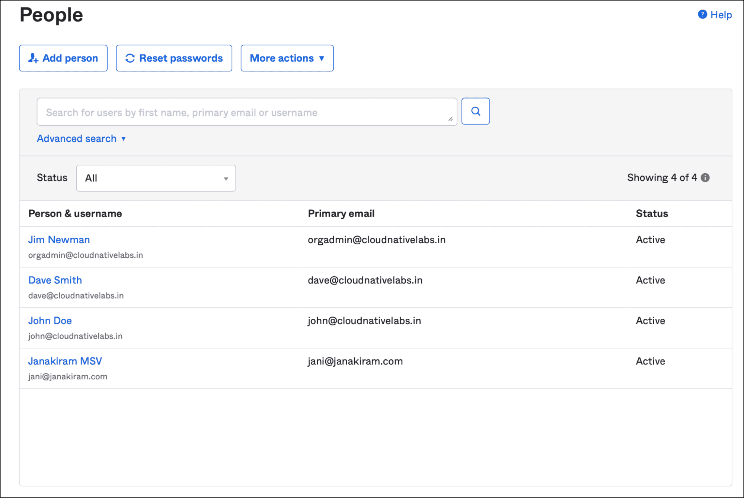Click the refresh icon on Reset passwords
The image size is (744, 498).
[130, 58]
